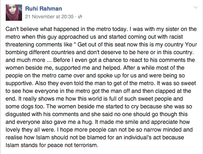
Task: Click the line beginning "supportive. Also they"
Action: pyautogui.click(x=101, y=83)
